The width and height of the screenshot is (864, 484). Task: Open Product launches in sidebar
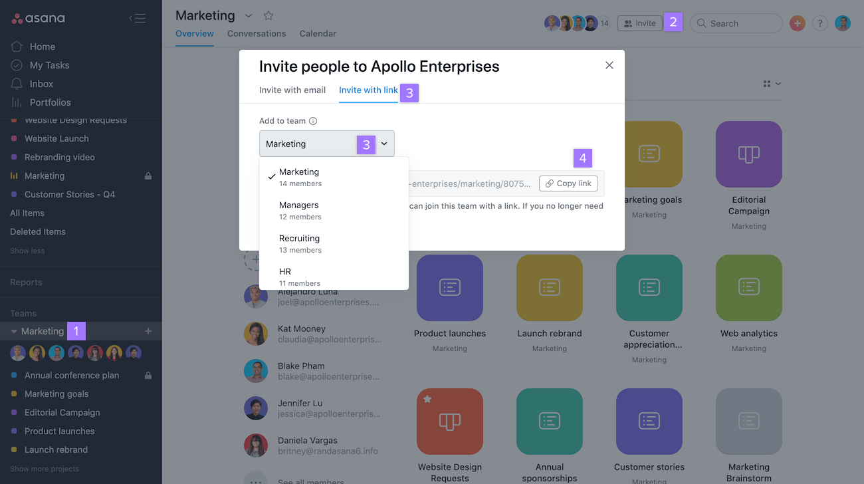60,431
